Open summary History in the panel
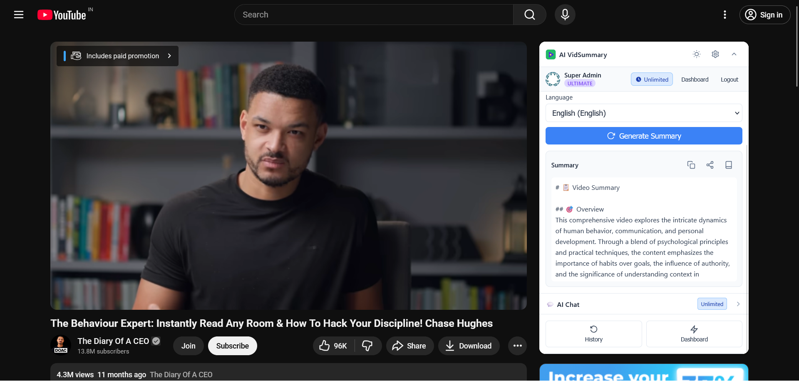 click(593, 334)
